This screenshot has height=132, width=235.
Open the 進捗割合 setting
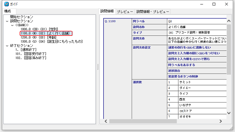pos(174,71)
